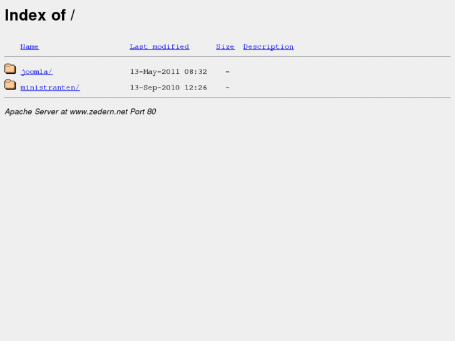Viewport: 455px width, 341px height.
Task: Click the 13-Sep-2010 date in ministranten row
Action: tap(155, 88)
